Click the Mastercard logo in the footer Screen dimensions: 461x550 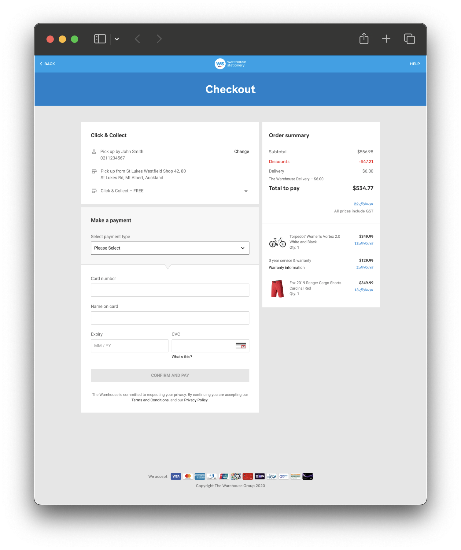188,476
